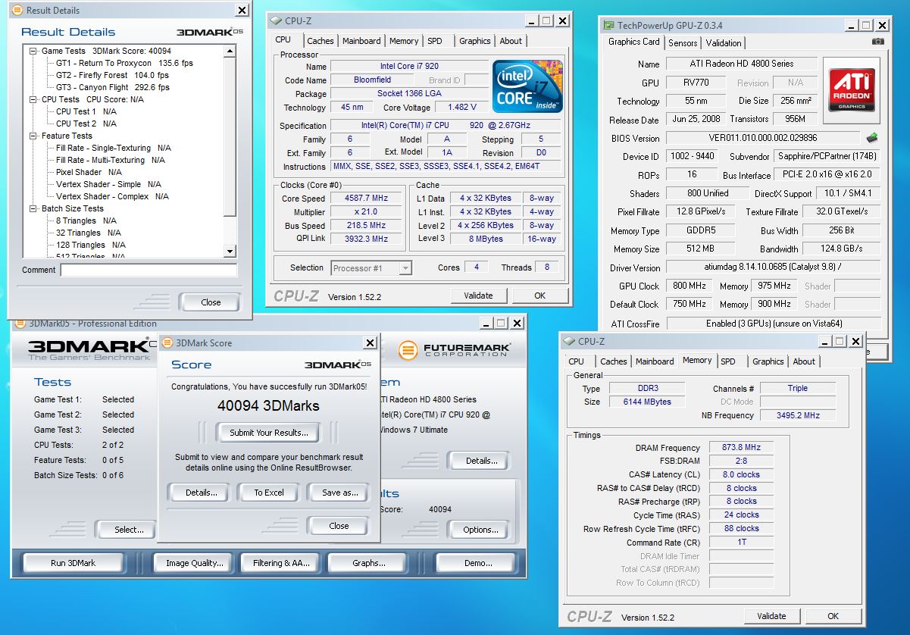Select GT3 - Canyon Flight row
This screenshot has height=635, width=910.
click(x=113, y=87)
